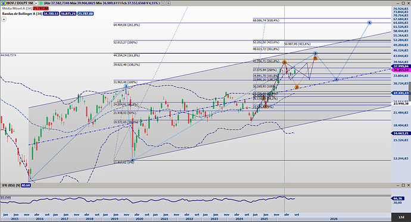This screenshot has width=411, height=222.
Task: Click the wave marker 4 on the dash-dot trendline
Action: tap(337, 80)
